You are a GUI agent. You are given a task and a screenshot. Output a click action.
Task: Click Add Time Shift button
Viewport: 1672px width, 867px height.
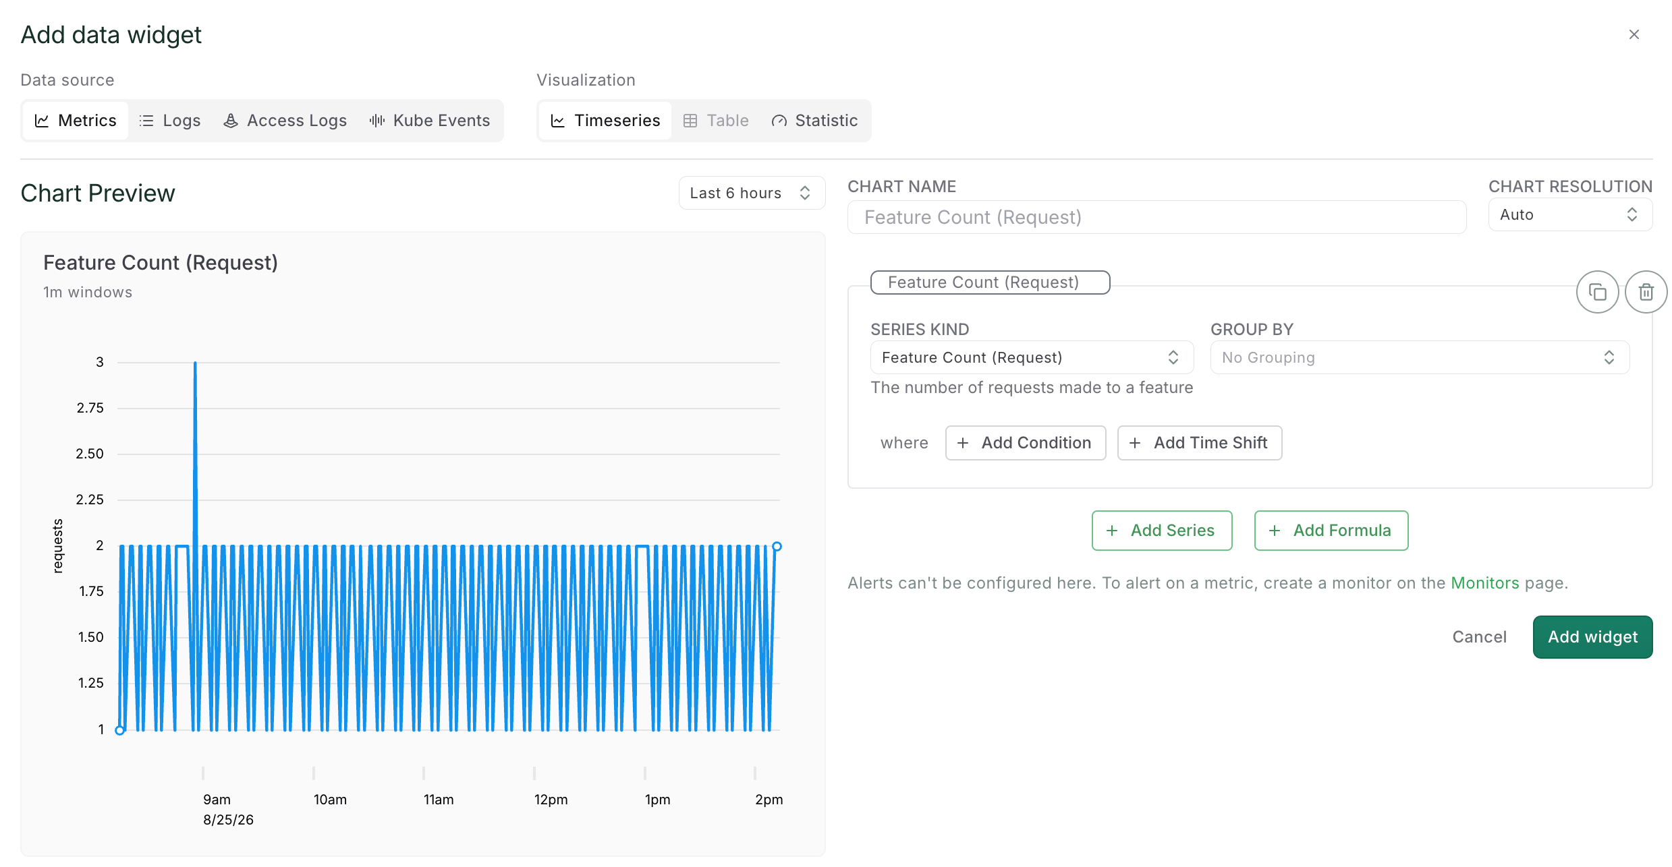1199,443
